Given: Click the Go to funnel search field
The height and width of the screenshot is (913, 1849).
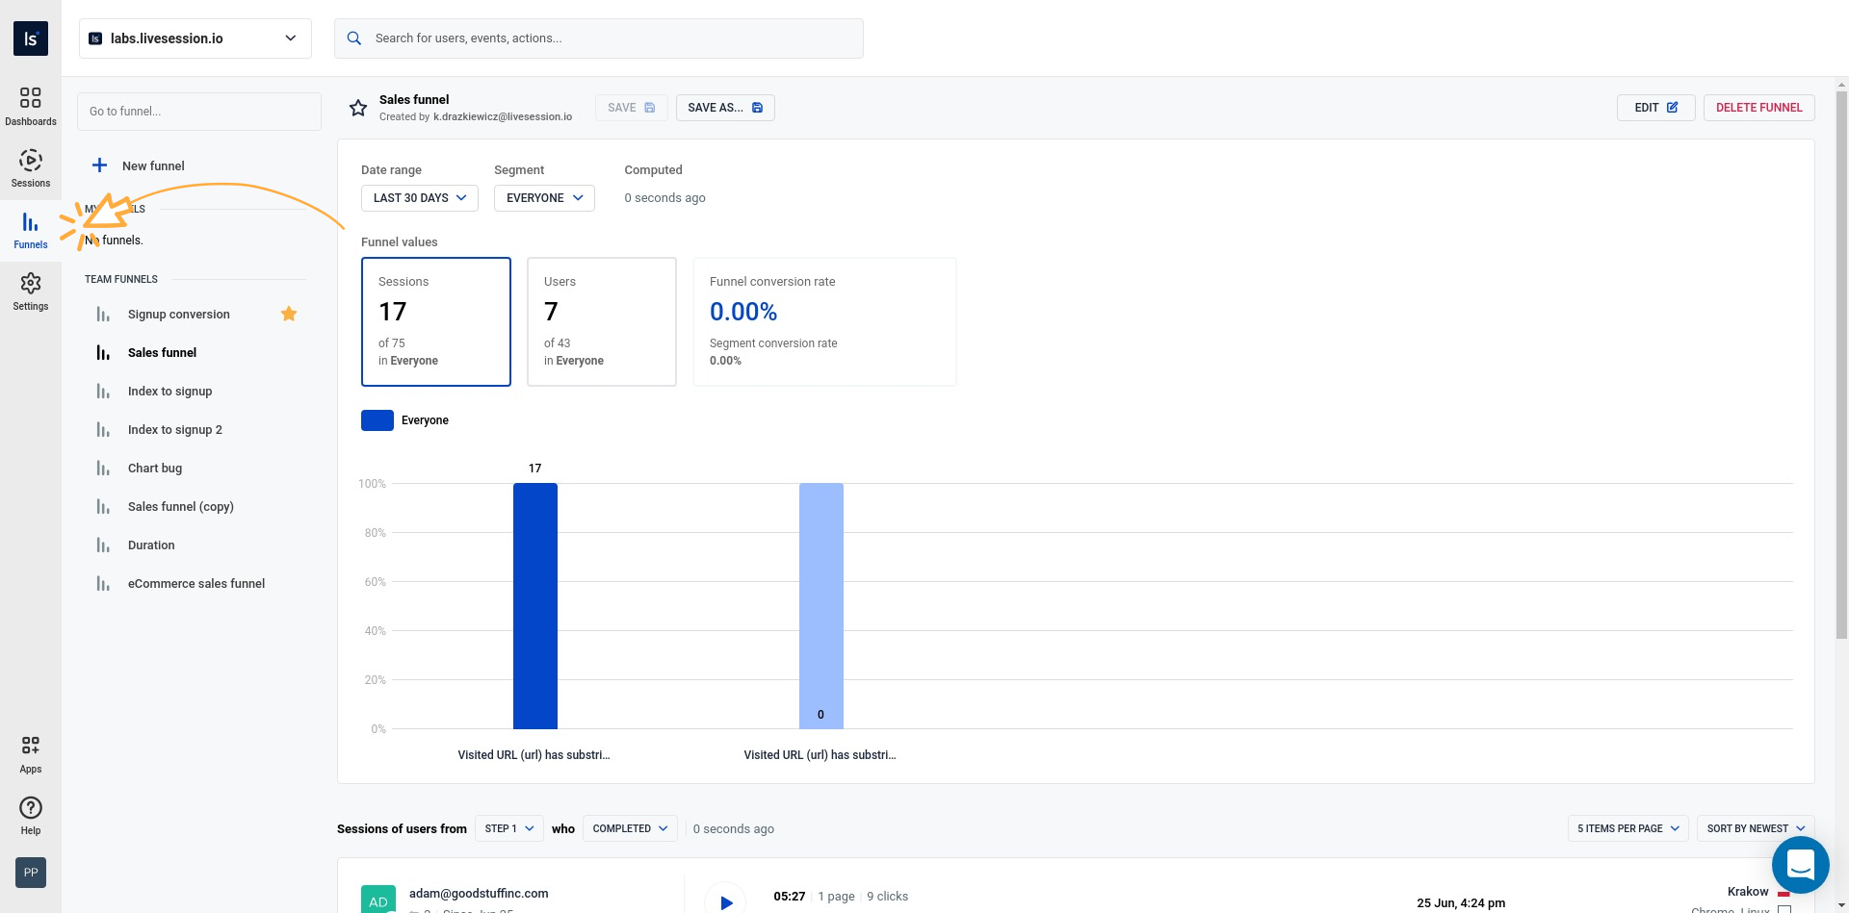Looking at the screenshot, I should [198, 111].
